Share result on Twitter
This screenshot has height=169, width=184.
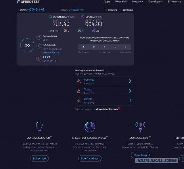coord(34,10)
